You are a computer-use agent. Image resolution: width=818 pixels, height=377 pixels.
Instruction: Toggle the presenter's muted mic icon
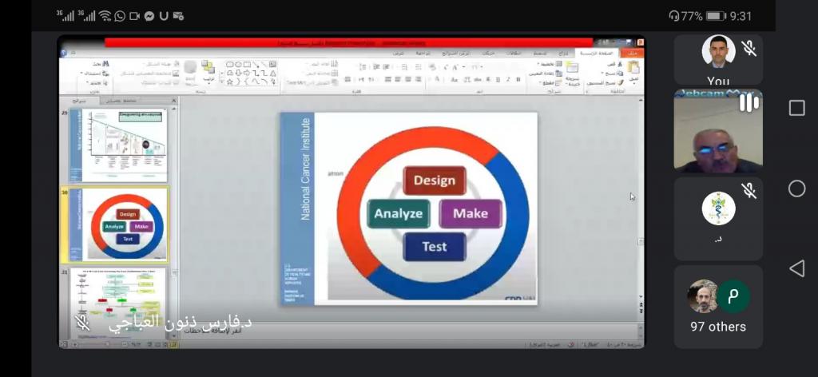pyautogui.click(x=81, y=322)
